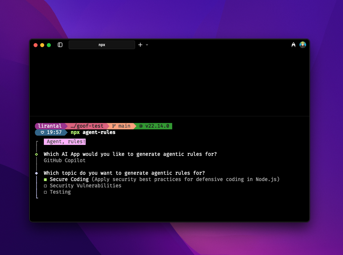Click the green diamond marker beside the AI App question
This screenshot has height=255, width=343.
point(37,154)
